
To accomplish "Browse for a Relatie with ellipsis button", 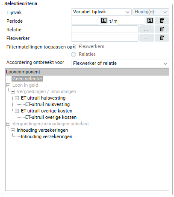I will point(147,29).
